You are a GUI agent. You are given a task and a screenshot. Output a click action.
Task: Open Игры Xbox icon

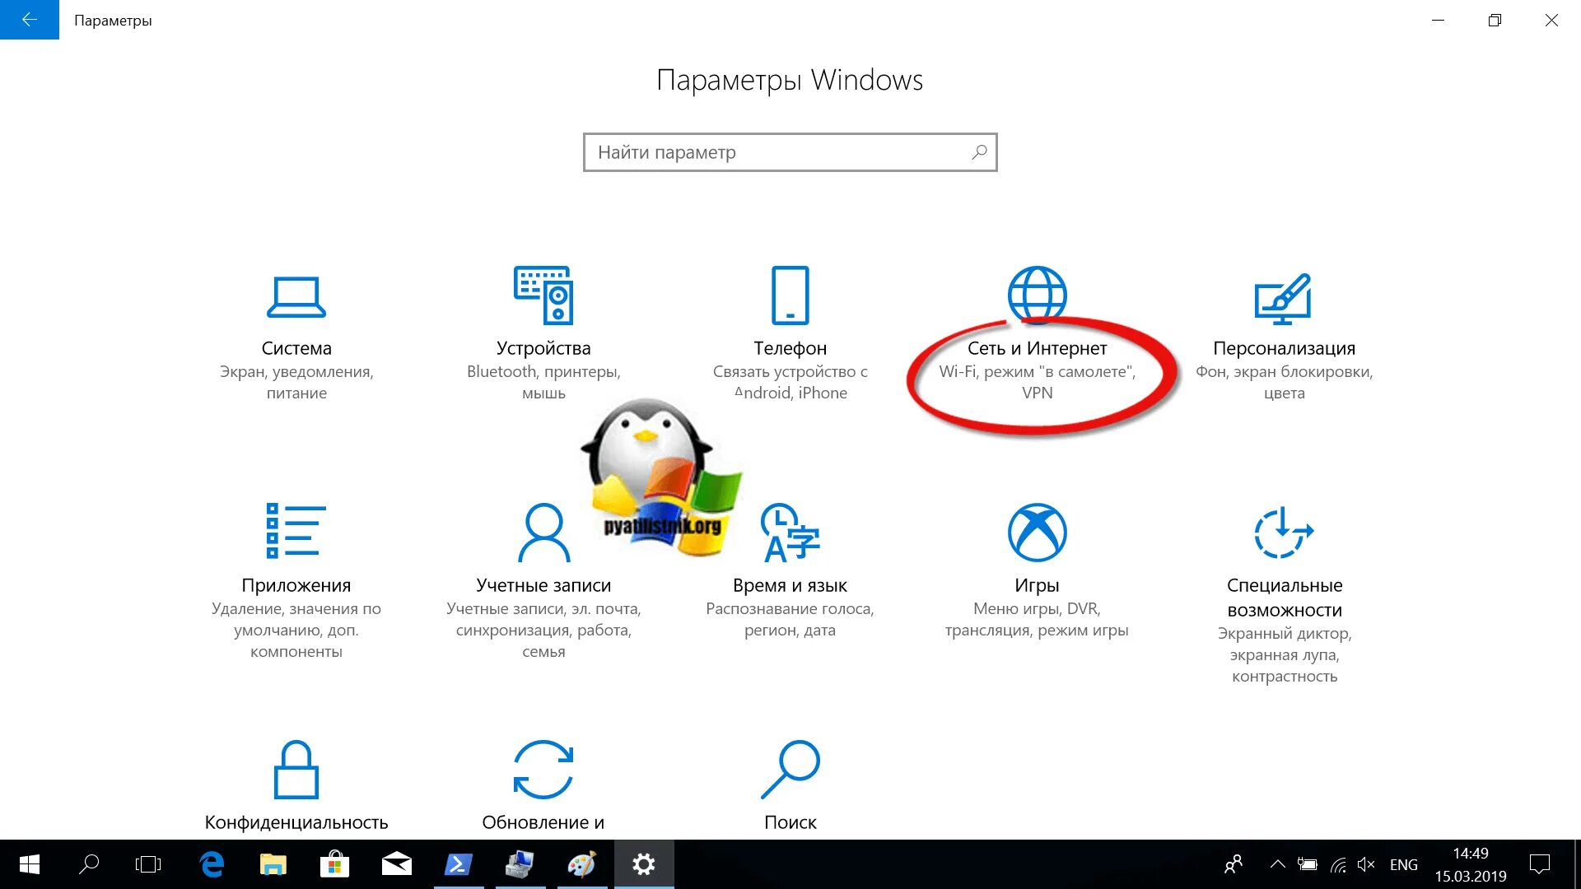(x=1037, y=532)
